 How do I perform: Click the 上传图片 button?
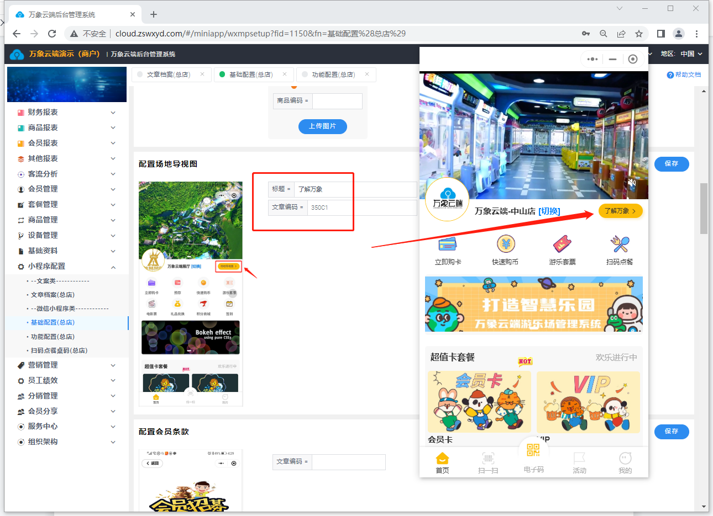323,126
